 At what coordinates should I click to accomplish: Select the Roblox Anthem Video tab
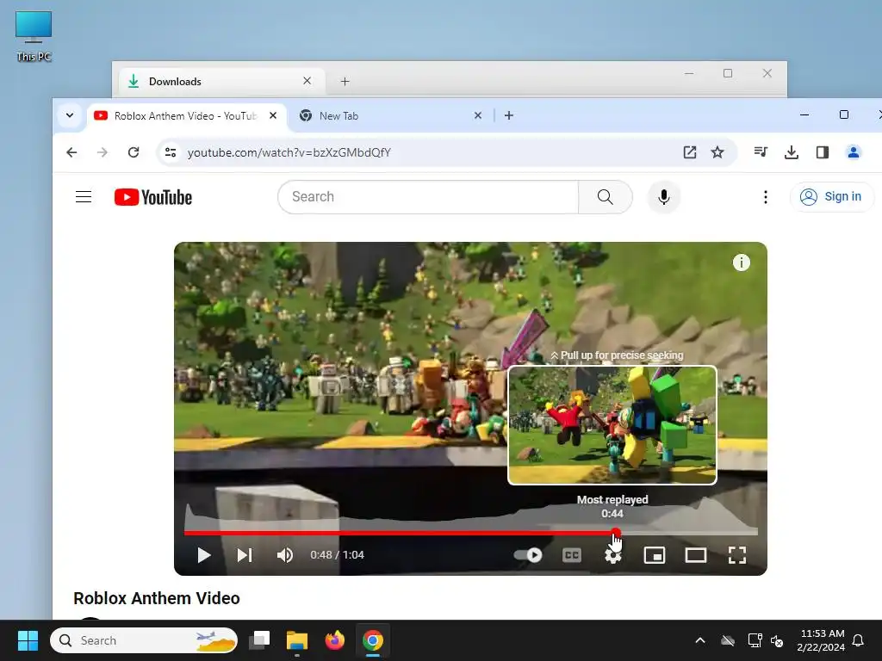pyautogui.click(x=180, y=116)
